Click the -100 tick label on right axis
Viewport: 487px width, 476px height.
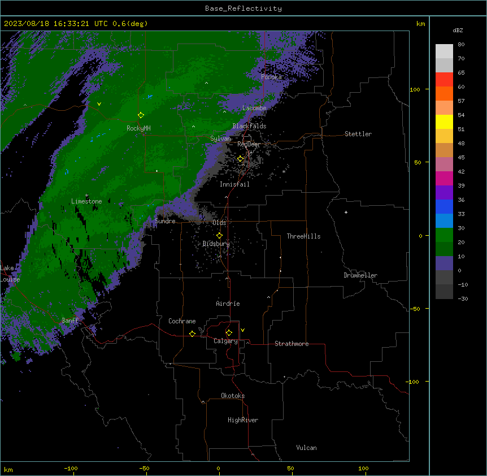point(413,382)
